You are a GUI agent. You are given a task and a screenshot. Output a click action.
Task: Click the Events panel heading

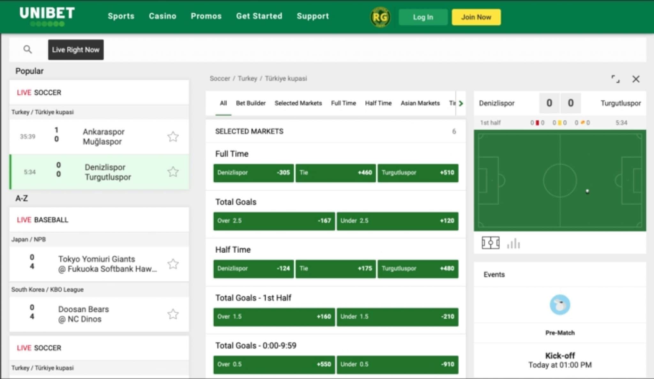[x=494, y=275]
